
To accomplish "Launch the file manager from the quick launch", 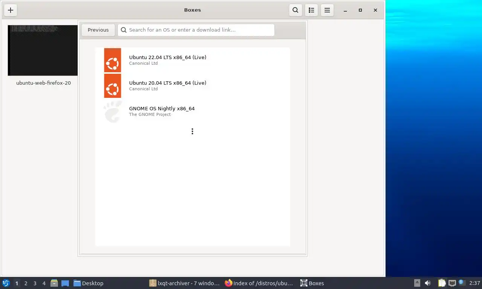I will tap(54, 283).
